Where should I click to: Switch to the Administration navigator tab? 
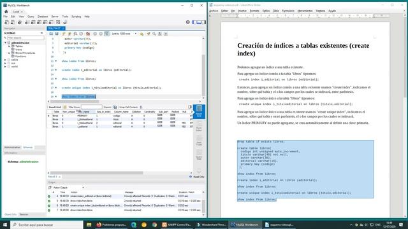[x=12, y=148]
